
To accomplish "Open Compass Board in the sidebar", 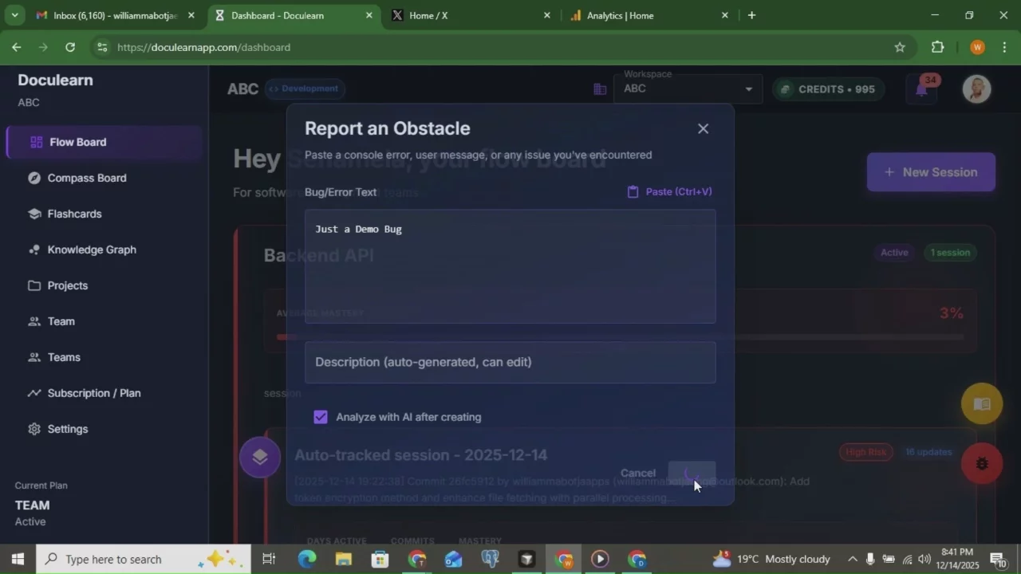I will (x=86, y=178).
